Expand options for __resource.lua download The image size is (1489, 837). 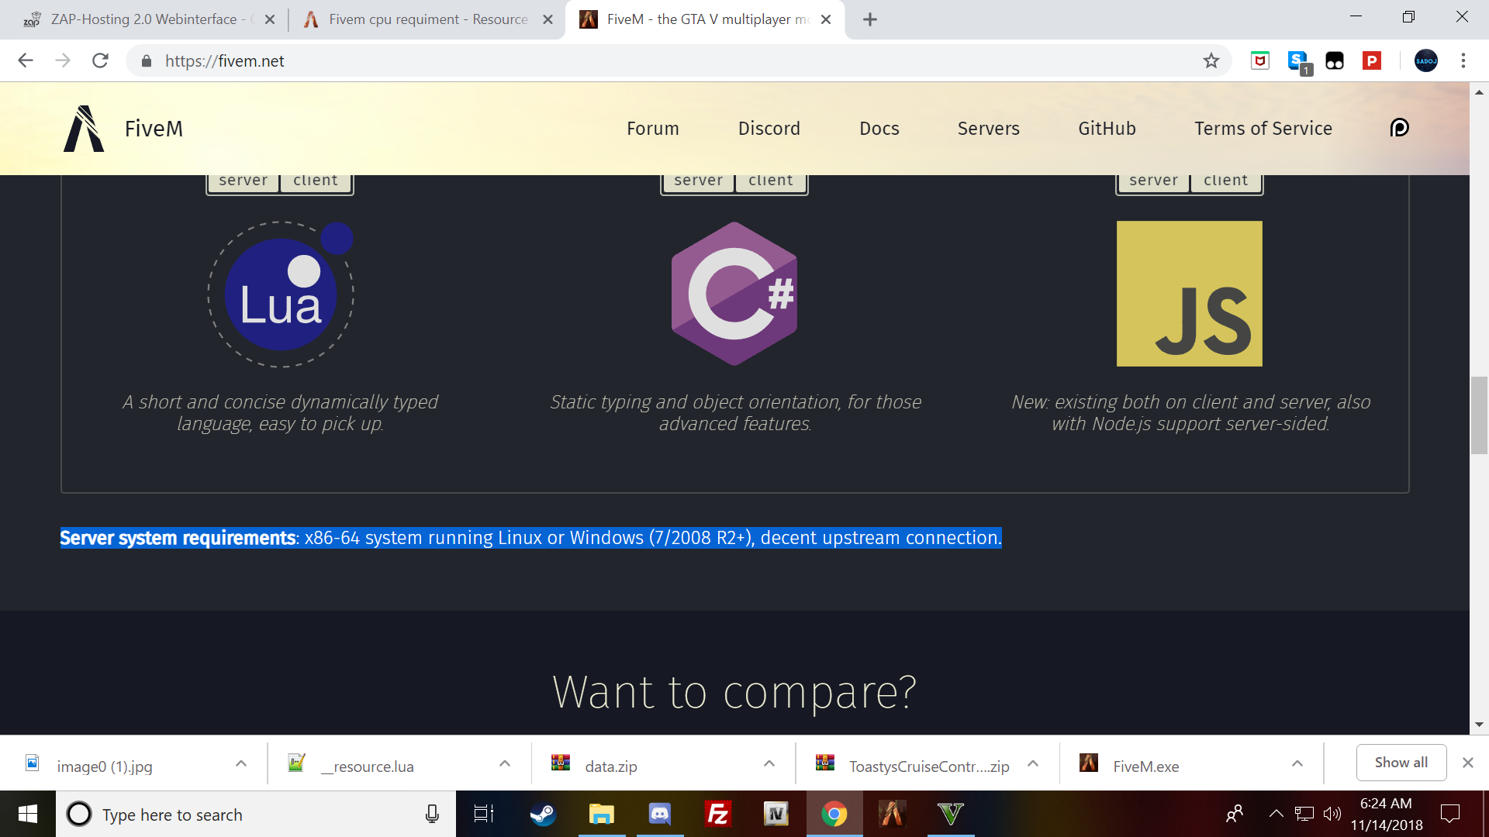[505, 764]
